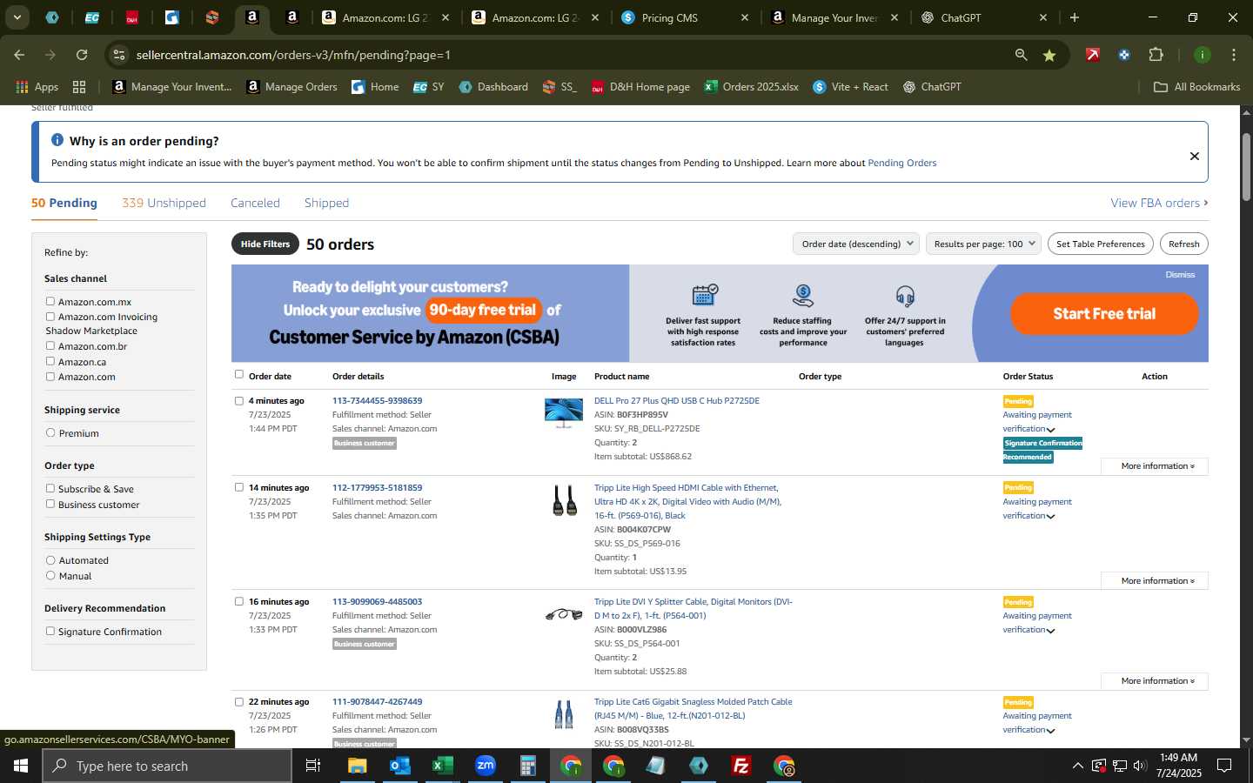Select the 50 Pending tab

tap(64, 203)
